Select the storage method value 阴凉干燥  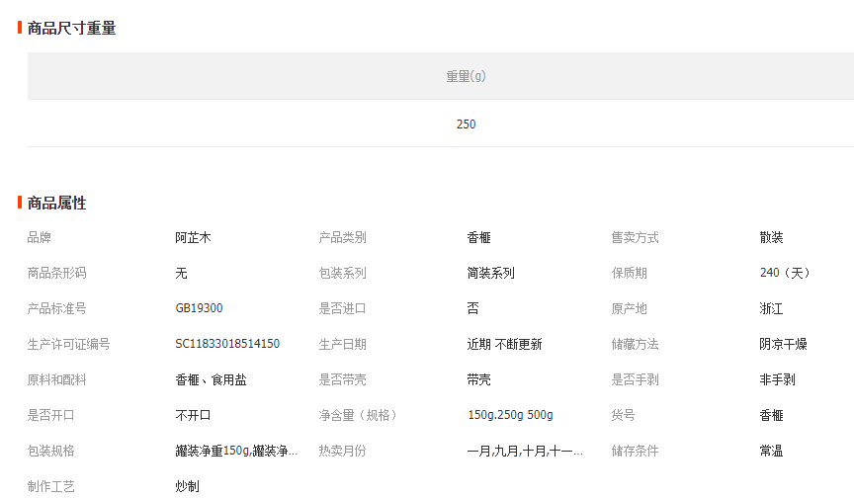(784, 344)
